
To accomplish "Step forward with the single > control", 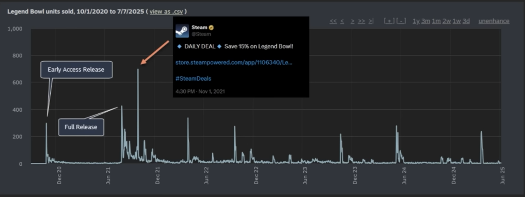I will click(352, 21).
